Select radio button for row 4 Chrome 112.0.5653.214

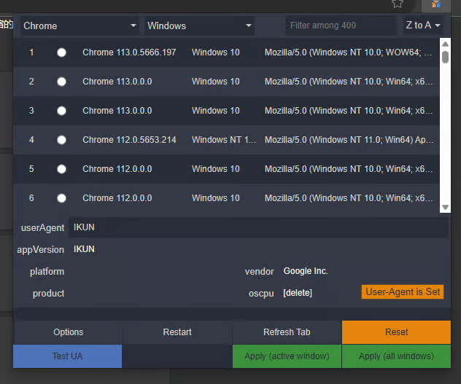point(61,140)
